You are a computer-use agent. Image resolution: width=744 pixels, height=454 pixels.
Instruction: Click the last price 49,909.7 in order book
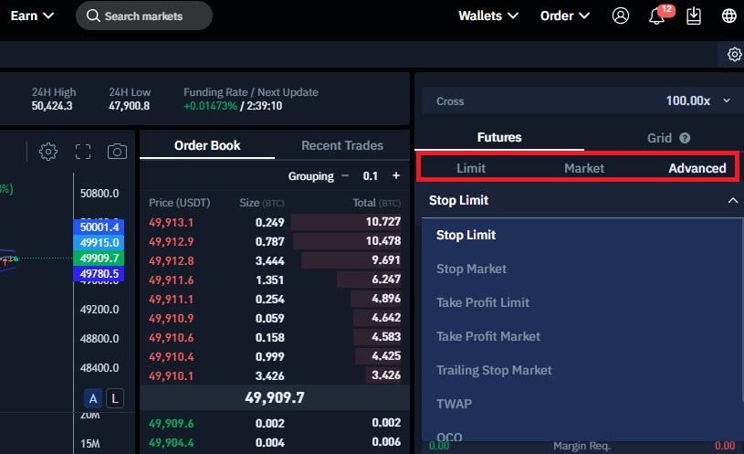(x=275, y=397)
